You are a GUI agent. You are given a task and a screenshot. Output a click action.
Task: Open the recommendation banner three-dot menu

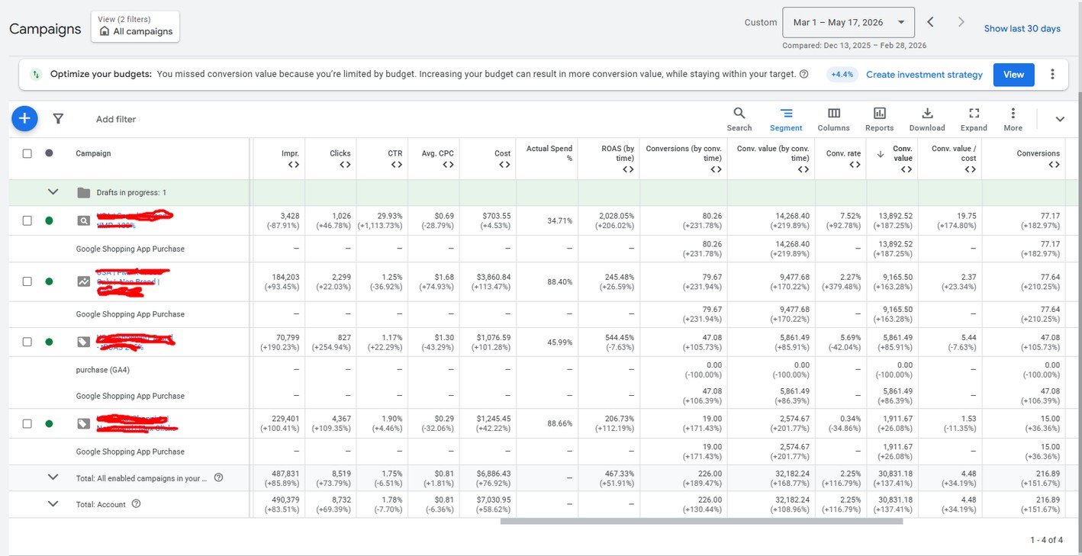coord(1052,74)
